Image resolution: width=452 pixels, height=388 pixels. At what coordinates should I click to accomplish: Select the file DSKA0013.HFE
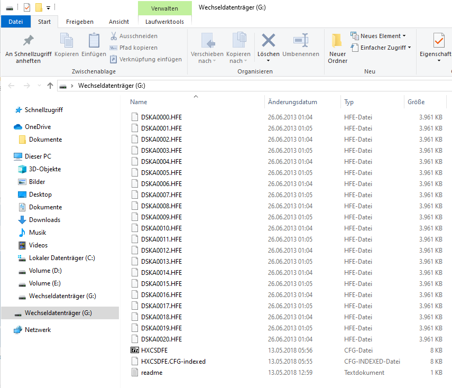(x=161, y=262)
